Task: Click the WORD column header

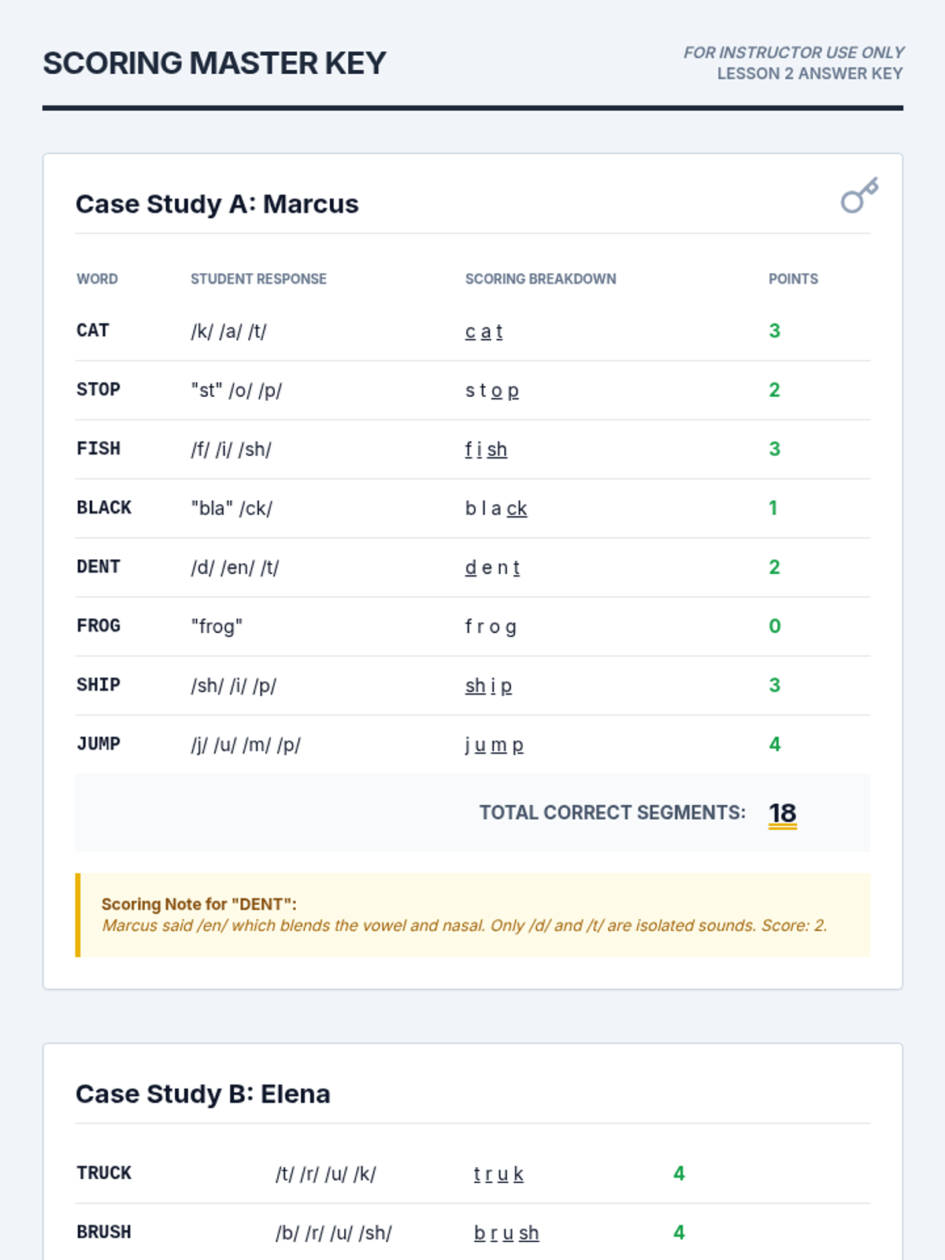Action: click(x=97, y=279)
